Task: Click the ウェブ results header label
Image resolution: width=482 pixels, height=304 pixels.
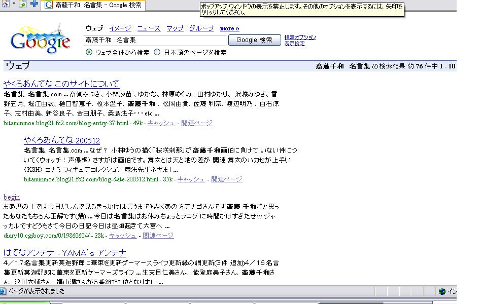Action: pyautogui.click(x=18, y=66)
